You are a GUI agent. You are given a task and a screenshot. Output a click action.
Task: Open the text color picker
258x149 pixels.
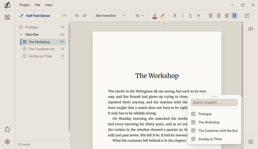[154, 16]
